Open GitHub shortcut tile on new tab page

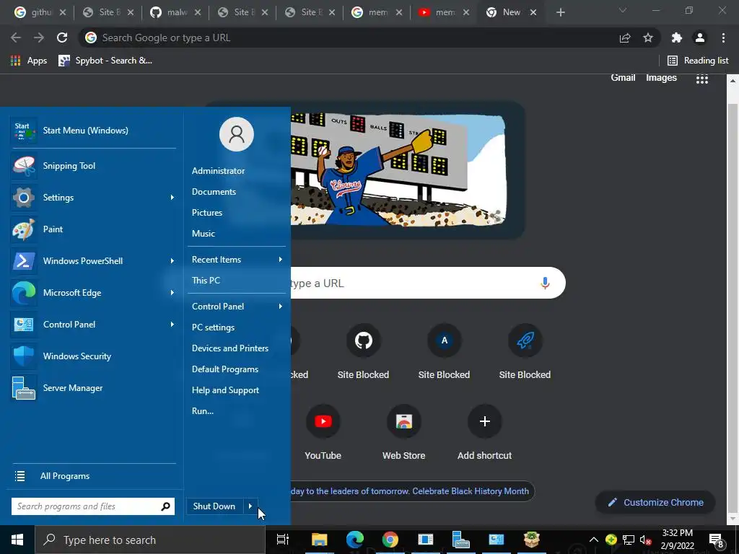(364, 340)
